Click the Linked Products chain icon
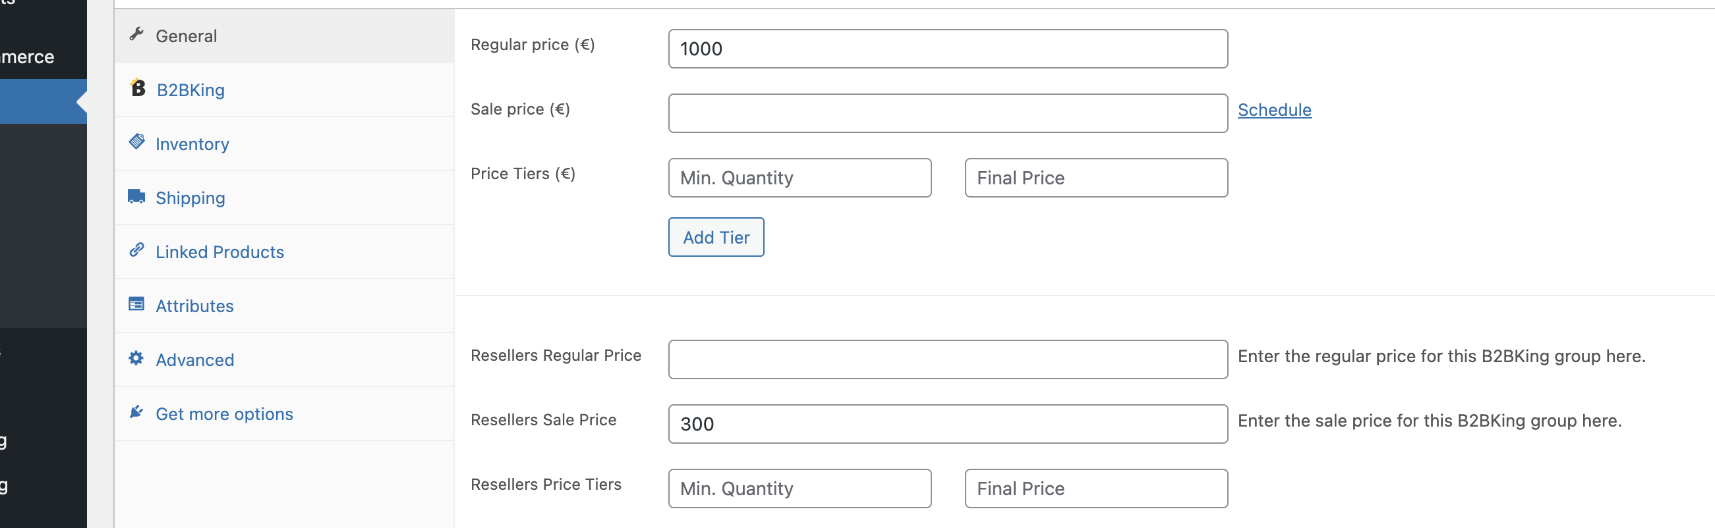 tap(136, 250)
